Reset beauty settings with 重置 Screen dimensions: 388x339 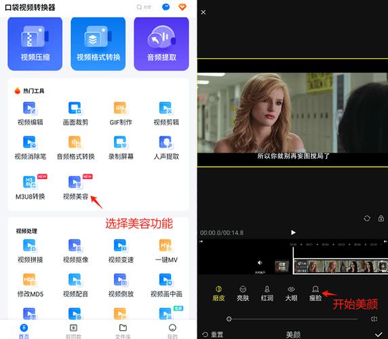[x=212, y=334]
